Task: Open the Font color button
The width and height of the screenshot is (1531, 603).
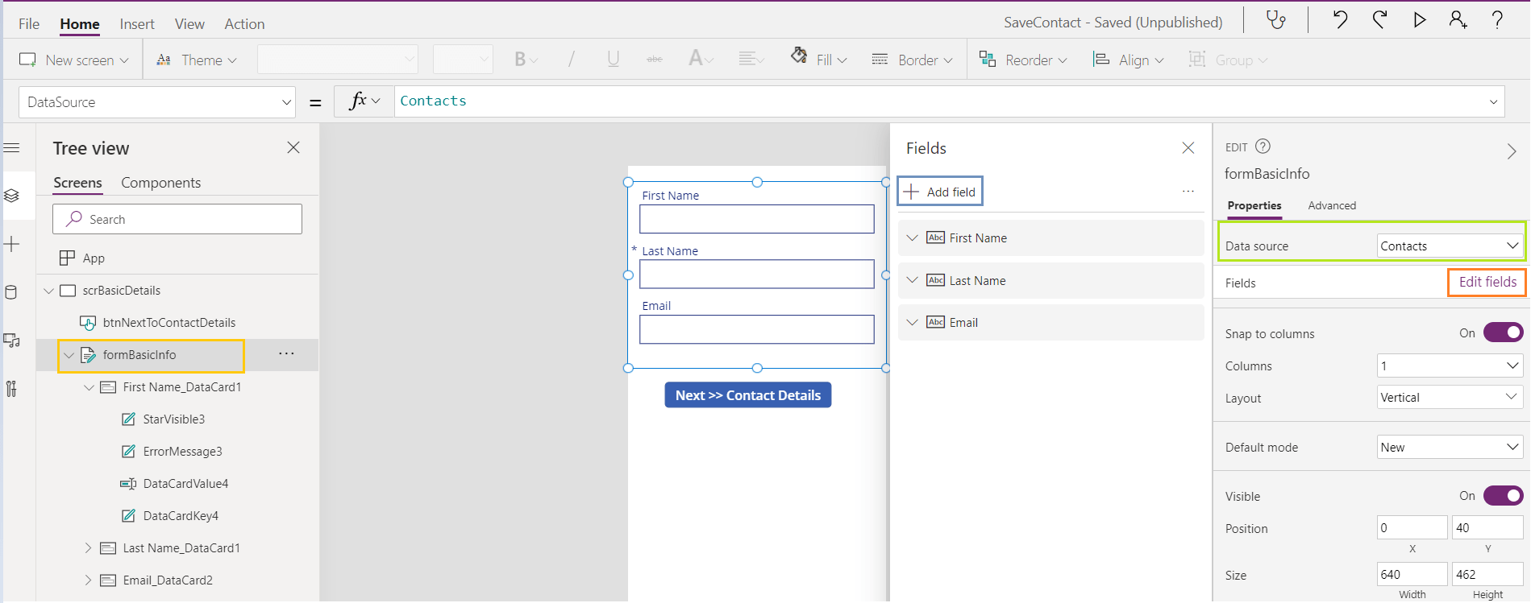Action: 701,60
